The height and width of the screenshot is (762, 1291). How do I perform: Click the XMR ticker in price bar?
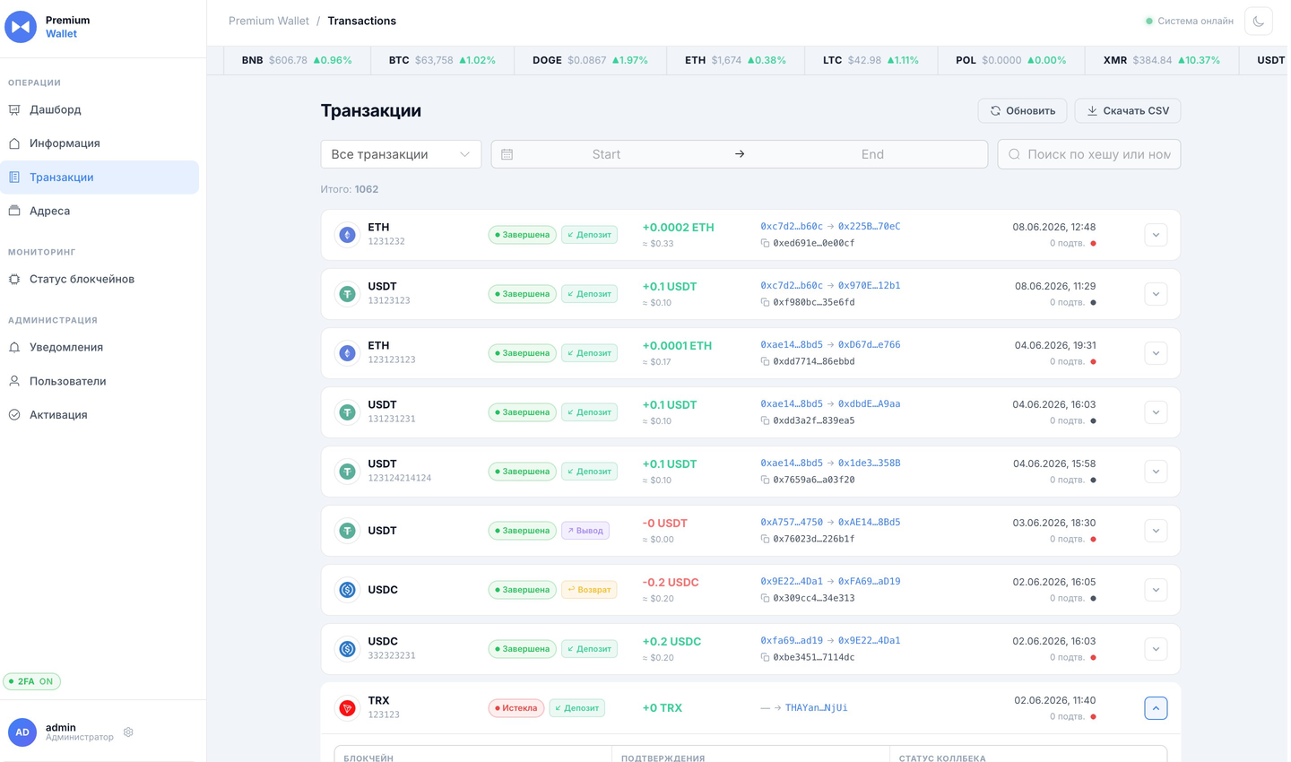pyautogui.click(x=1161, y=60)
